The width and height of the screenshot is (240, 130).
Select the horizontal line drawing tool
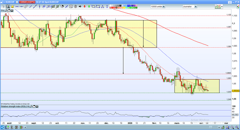(x=17, y=7)
